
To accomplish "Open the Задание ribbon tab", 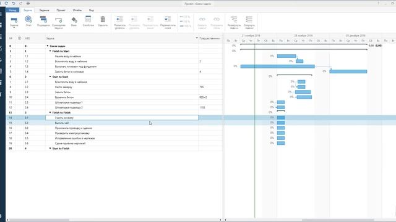I will pos(44,10).
